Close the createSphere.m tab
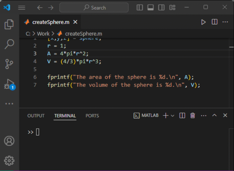The image size is (234, 171). pos(75,22)
